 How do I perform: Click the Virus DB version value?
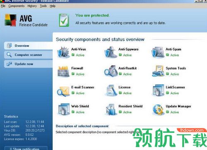tap(35, 130)
